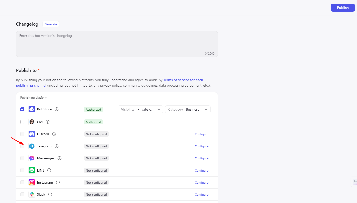
Task: Open the Visibility dropdown for Bot Store
Action: (140, 109)
